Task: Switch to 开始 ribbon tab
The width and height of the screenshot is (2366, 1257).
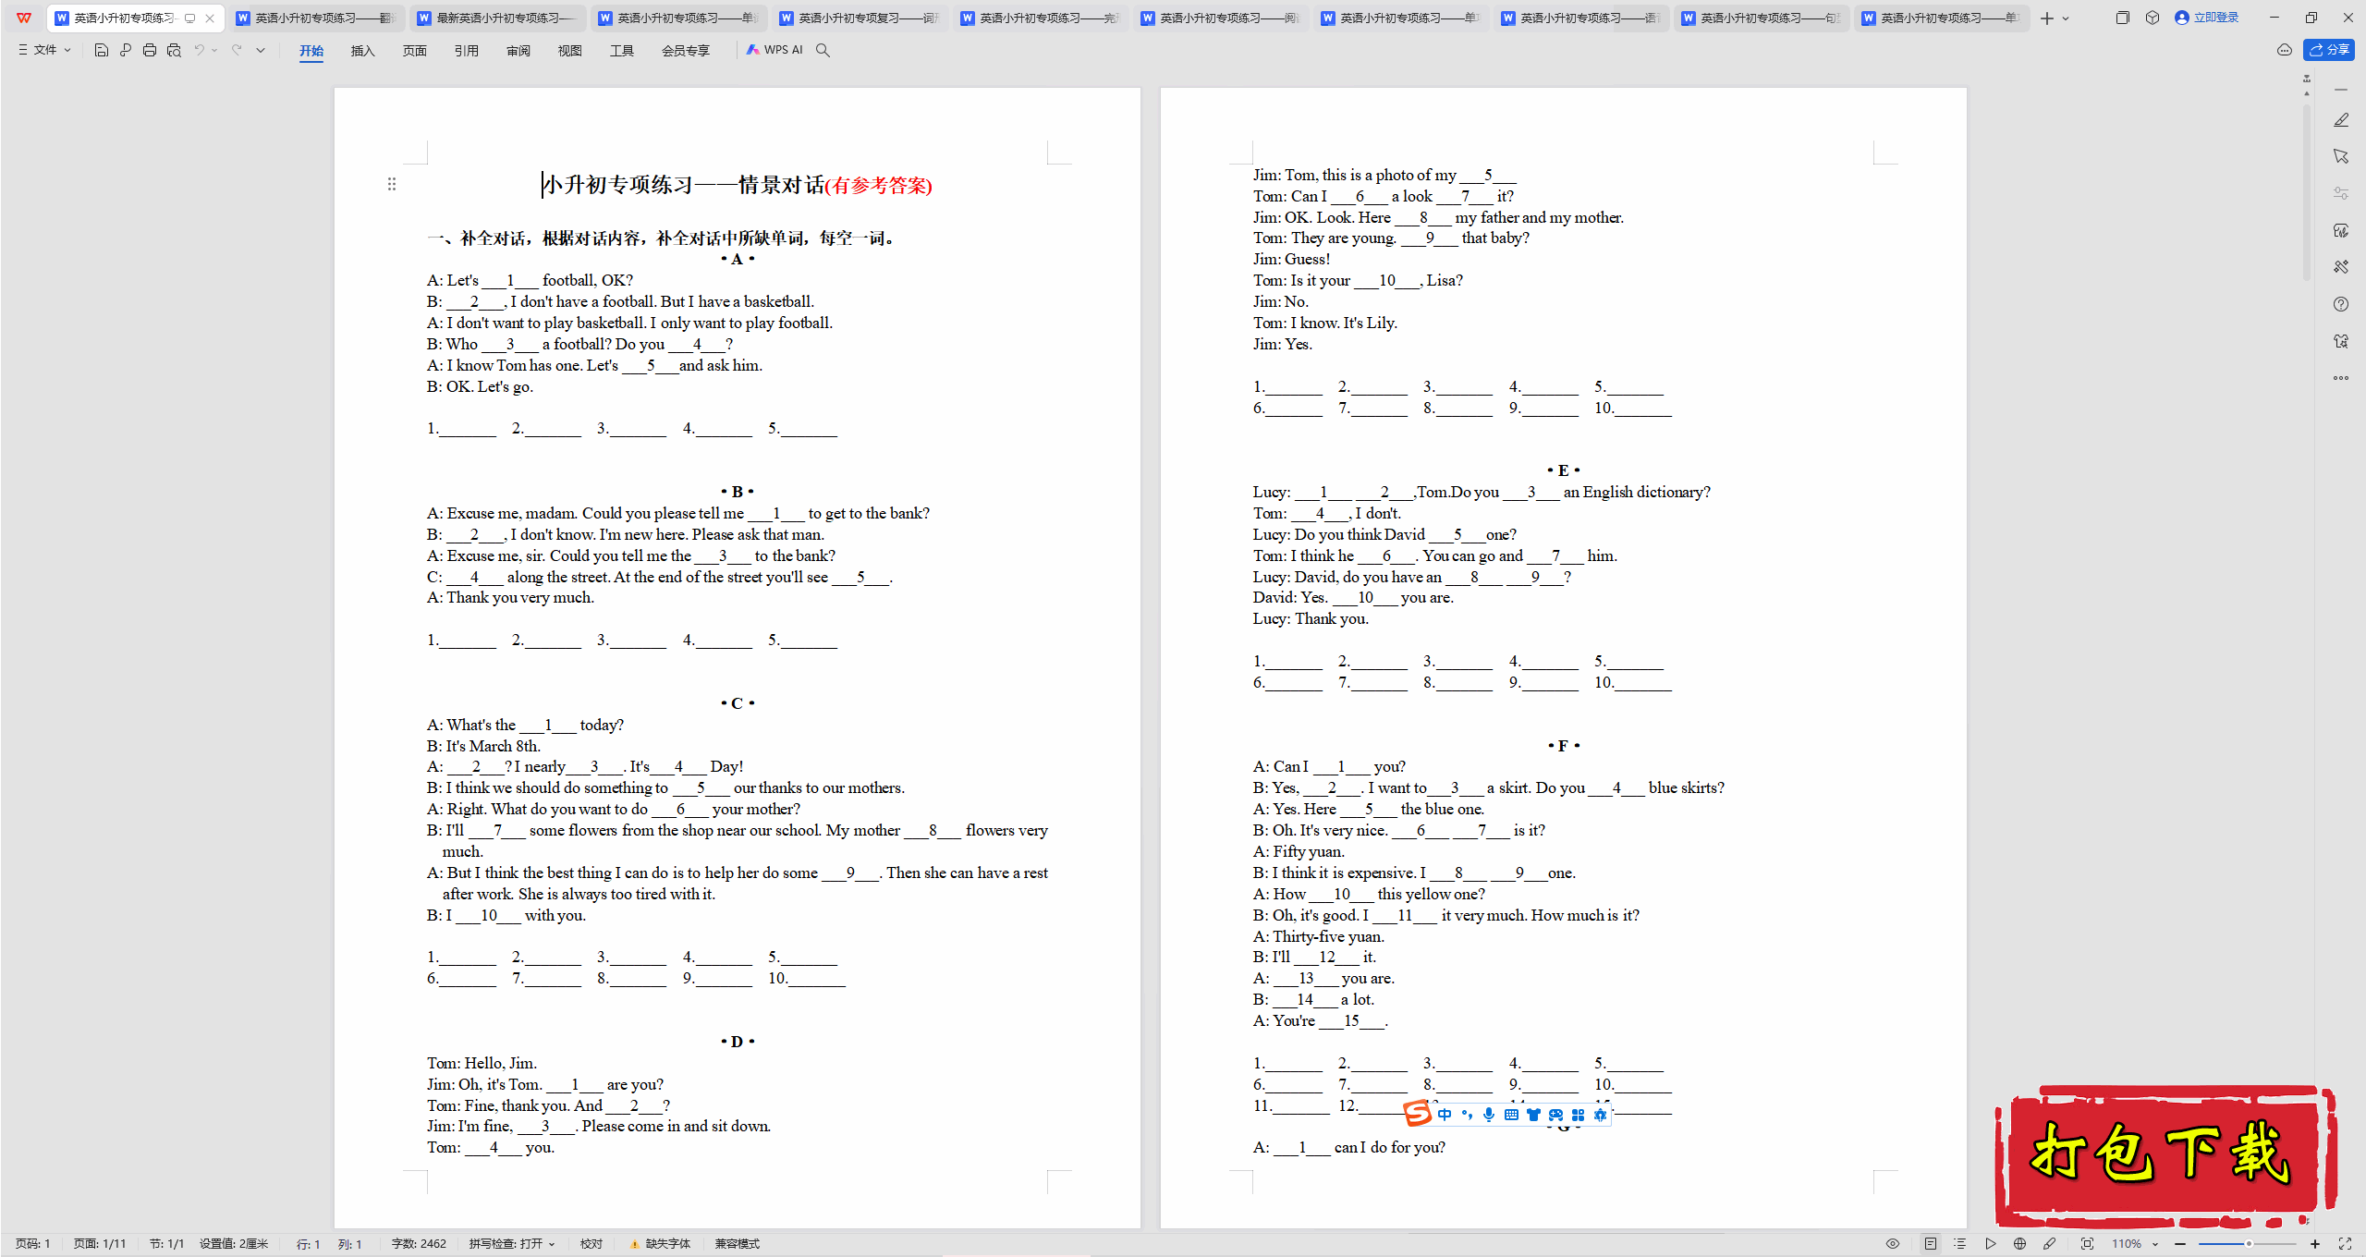Action: click(x=311, y=51)
